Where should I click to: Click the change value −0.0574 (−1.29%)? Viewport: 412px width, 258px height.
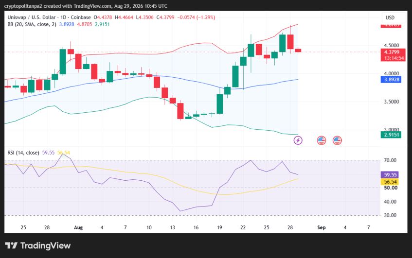click(x=197, y=17)
